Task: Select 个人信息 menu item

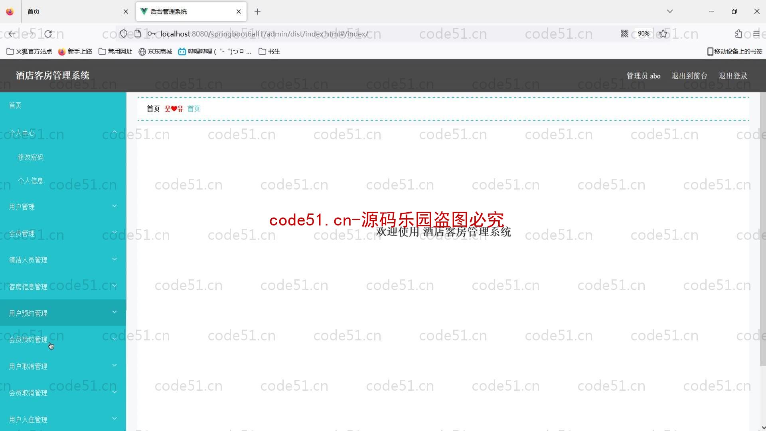Action: click(30, 180)
